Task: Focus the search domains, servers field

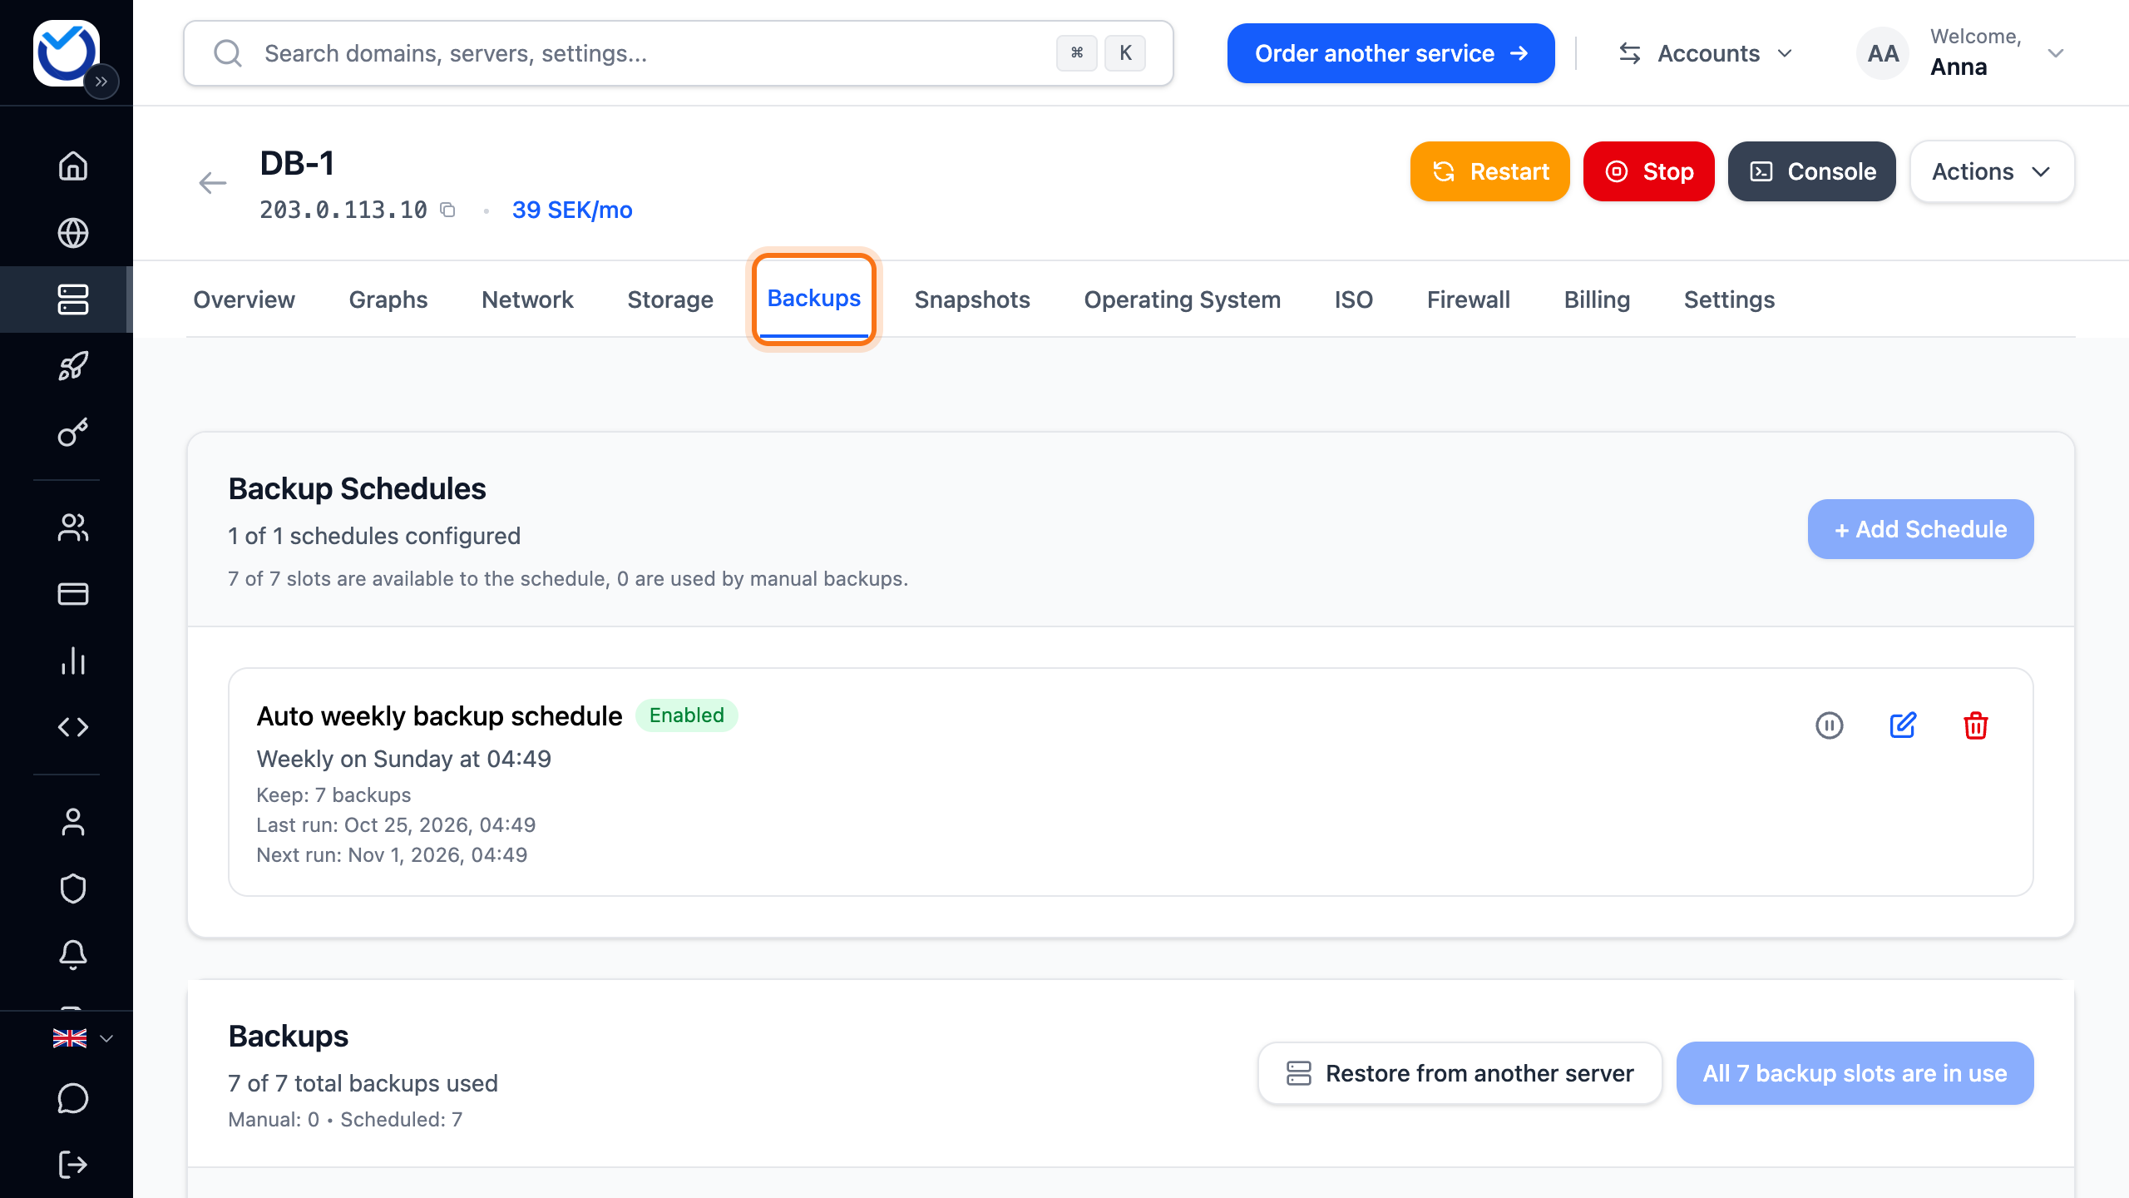Action: point(678,53)
